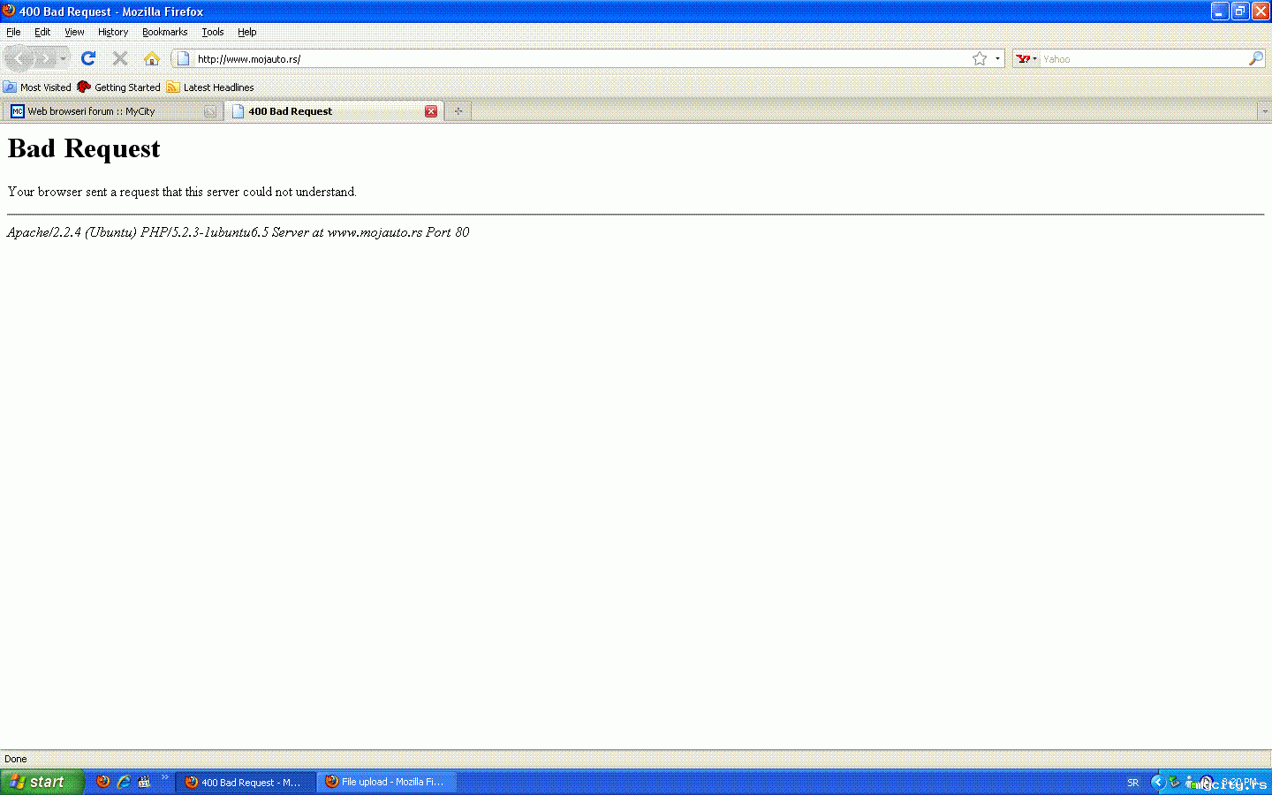Click the Firefox icon in the title bar

click(x=9, y=11)
